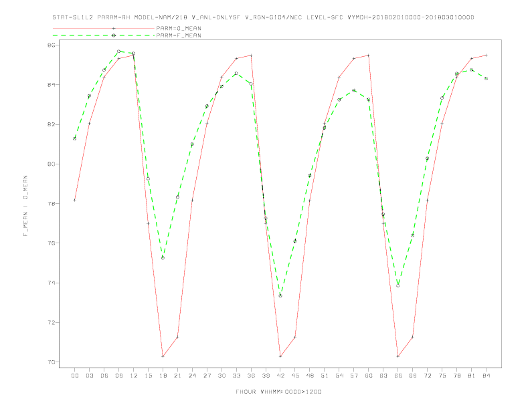Screen dimensions: 530x409
Task: Click the red O_MEAN legend line sample
Action: click(x=104, y=28)
